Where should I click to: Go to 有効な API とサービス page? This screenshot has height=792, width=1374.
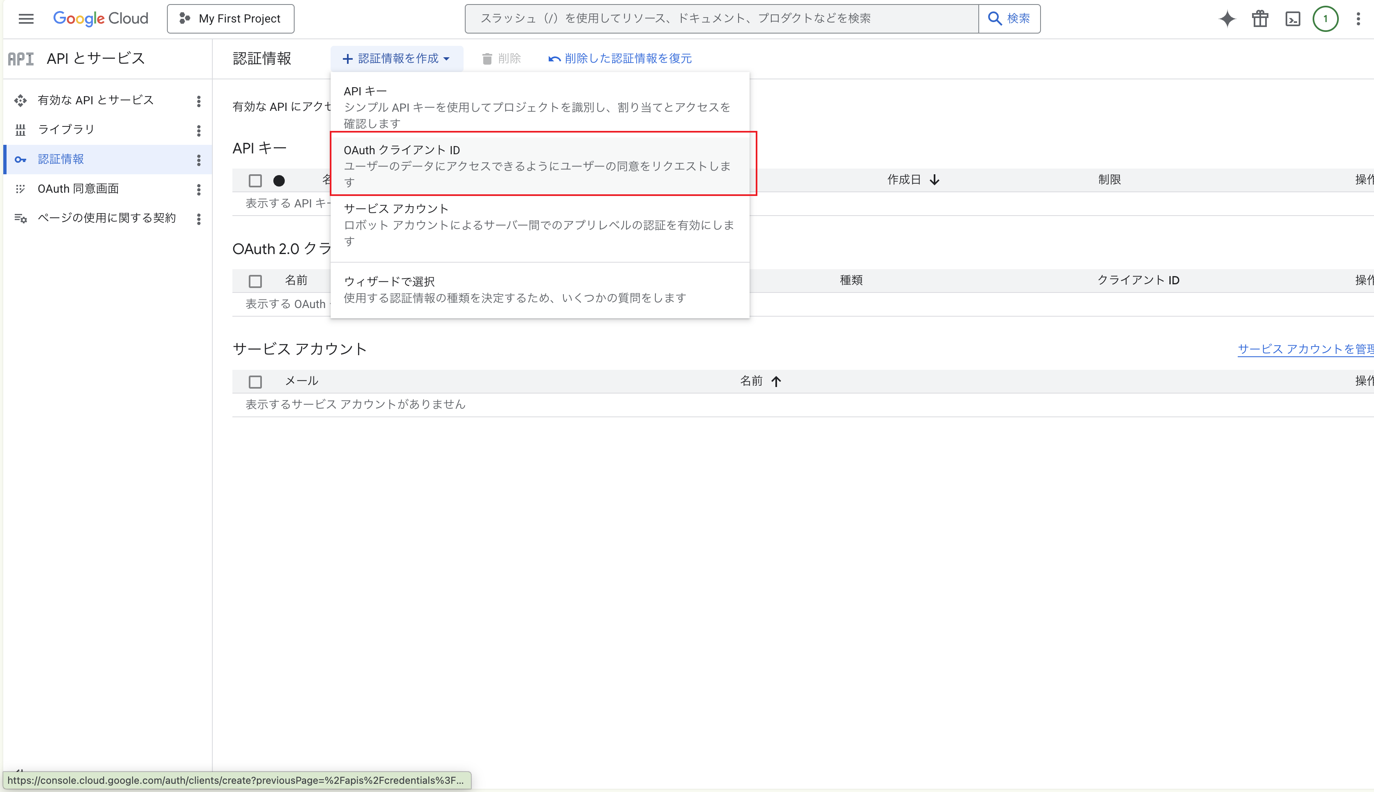tap(96, 100)
